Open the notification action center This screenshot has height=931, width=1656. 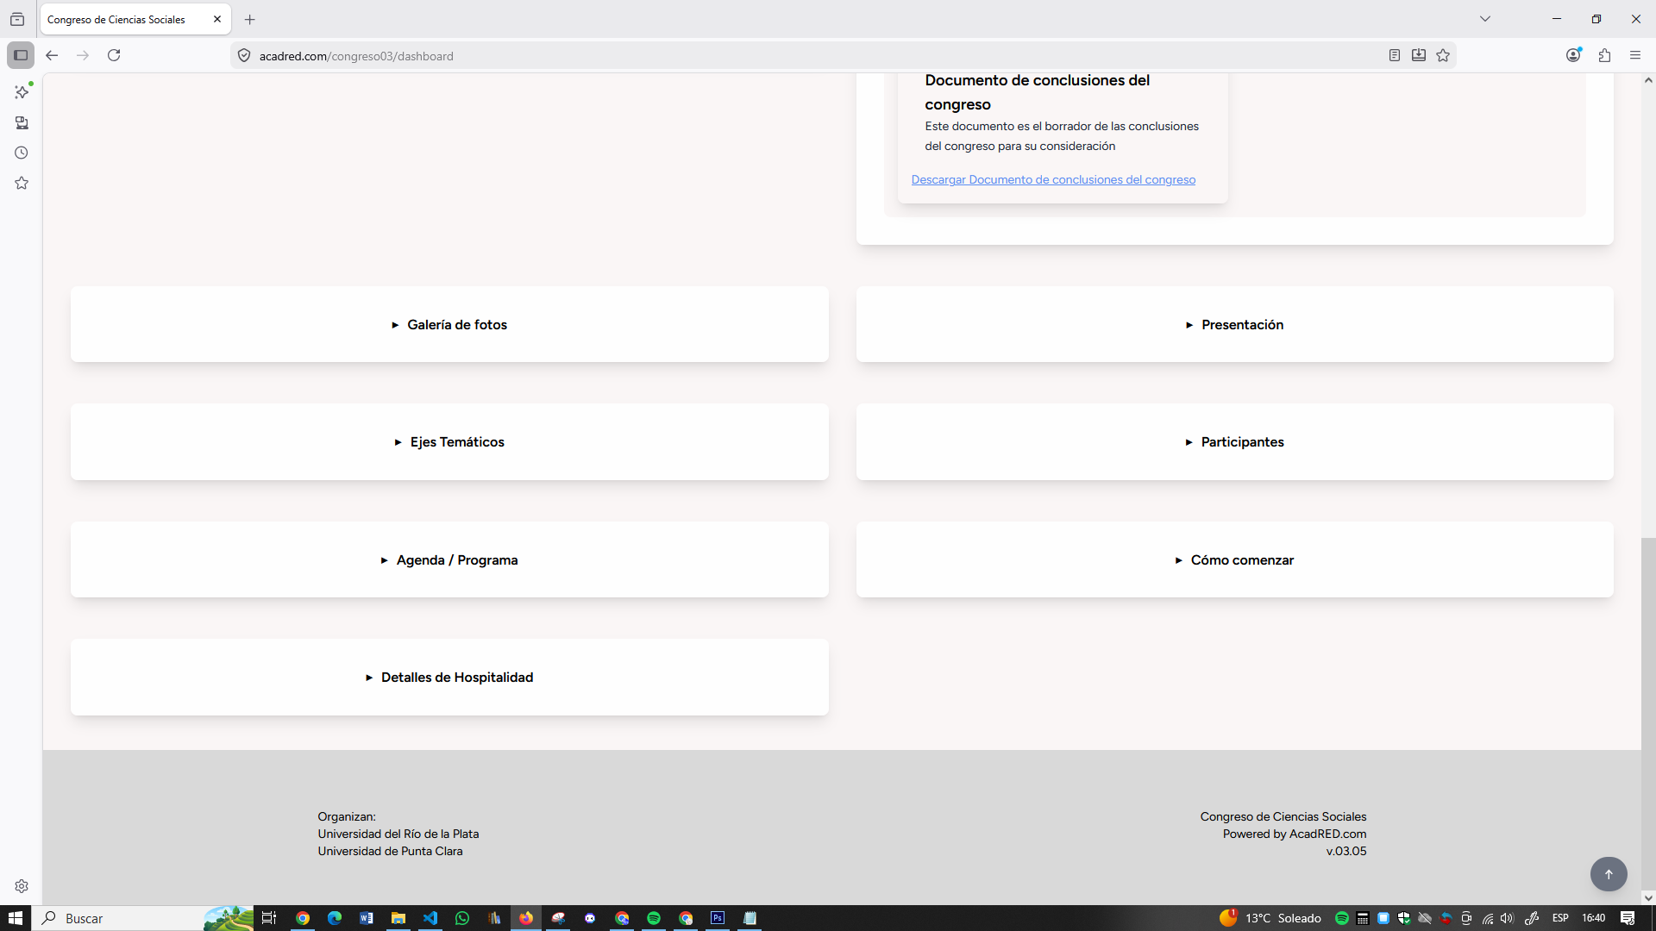[1628, 918]
